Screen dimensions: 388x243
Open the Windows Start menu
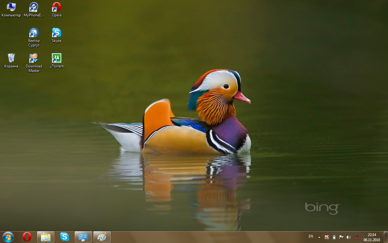(x=8, y=237)
